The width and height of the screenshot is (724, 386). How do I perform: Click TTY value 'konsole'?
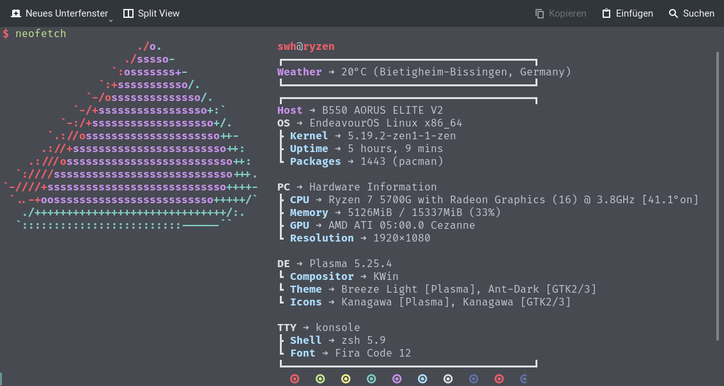click(337, 328)
